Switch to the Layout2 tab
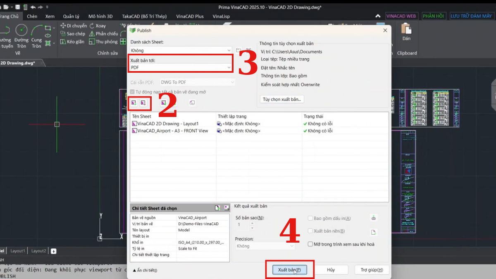This screenshot has height=279, width=496. coord(38,251)
